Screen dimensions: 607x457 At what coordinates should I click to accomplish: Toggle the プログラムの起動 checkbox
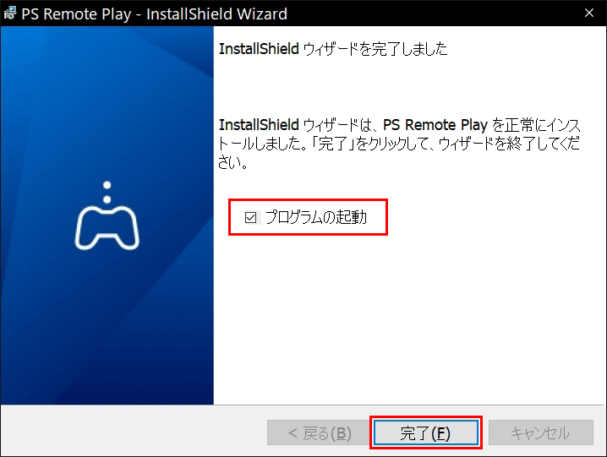tap(250, 217)
